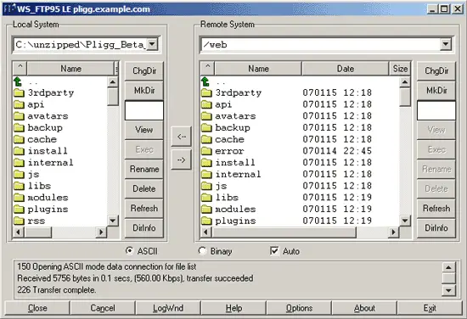Click the About button
This screenshot has height=319, width=467.
pos(364,308)
